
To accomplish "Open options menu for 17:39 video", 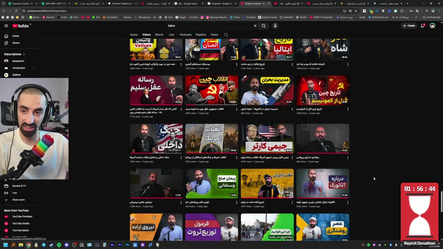I will pyautogui.click(x=181, y=202).
